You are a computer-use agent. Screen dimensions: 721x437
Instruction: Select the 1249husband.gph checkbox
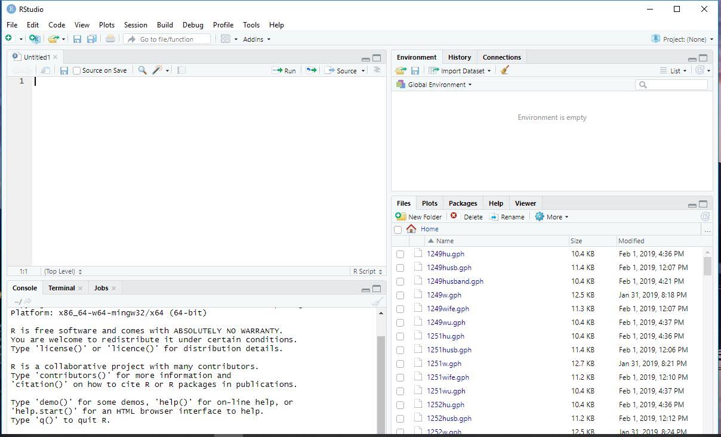click(400, 281)
